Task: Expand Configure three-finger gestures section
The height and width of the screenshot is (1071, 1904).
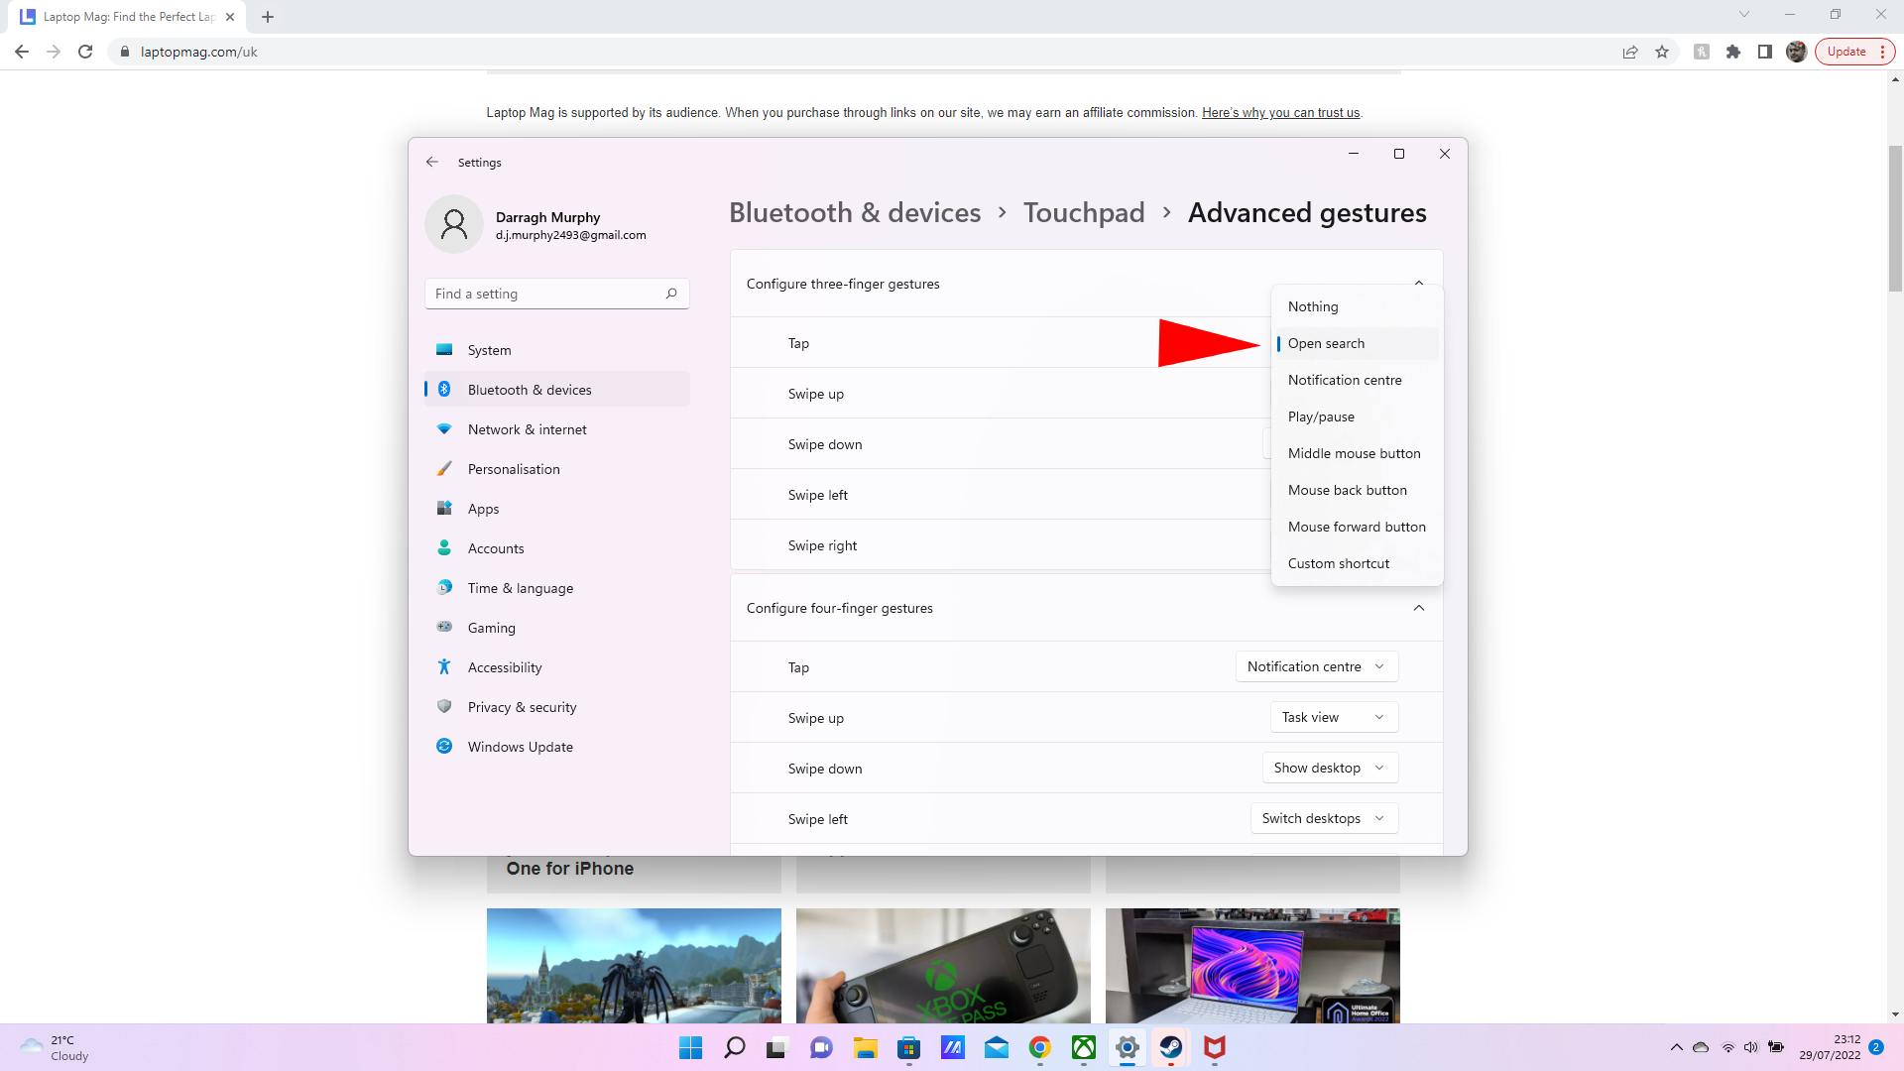Action: click(1419, 284)
